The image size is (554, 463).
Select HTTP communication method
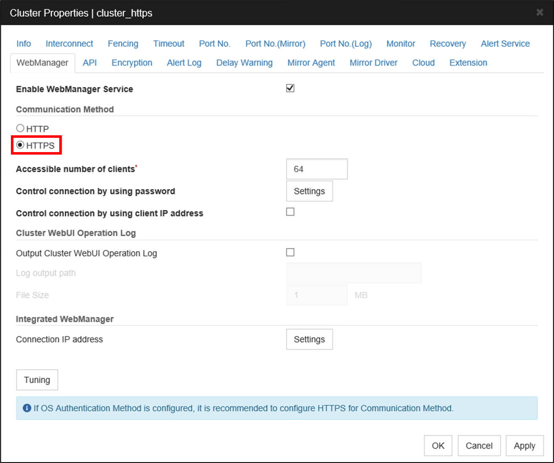20,128
